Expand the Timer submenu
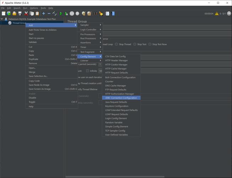Screen dimensions: 232x178 (x=90, y=47)
